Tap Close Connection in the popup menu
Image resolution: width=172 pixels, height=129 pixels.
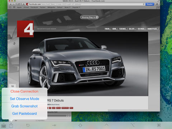pyautogui.click(x=24, y=91)
